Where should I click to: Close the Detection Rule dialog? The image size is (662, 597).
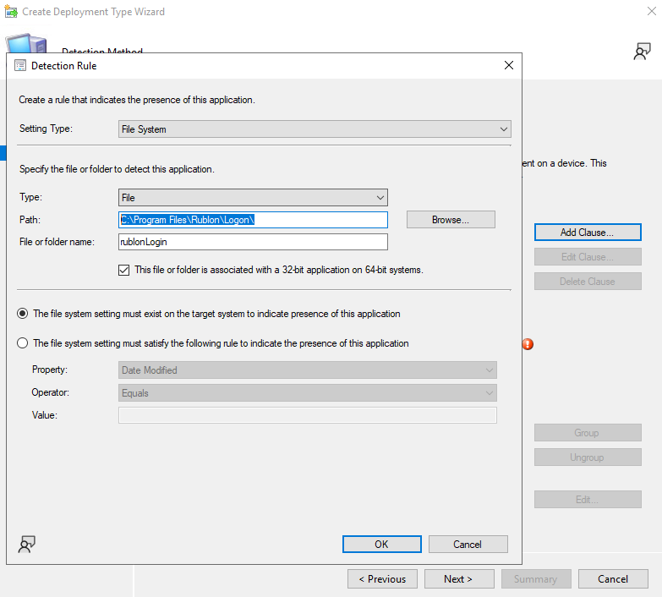(x=508, y=65)
